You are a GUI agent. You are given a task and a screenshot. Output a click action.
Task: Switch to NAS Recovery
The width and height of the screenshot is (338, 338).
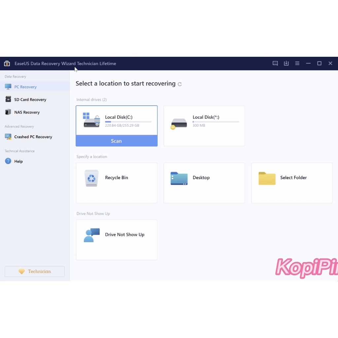[35, 112]
